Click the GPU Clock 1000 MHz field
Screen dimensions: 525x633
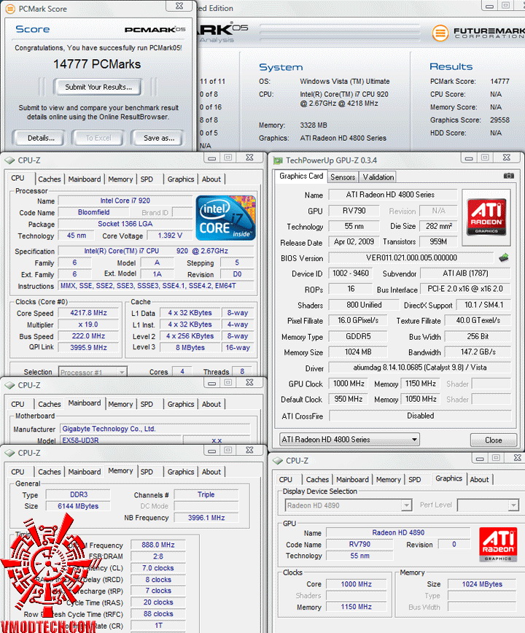click(349, 384)
